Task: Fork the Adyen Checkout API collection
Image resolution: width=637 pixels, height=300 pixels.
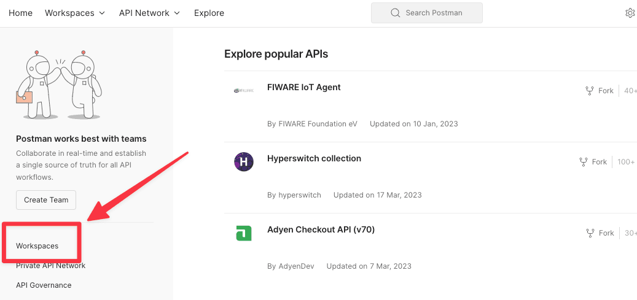Action: tap(600, 233)
